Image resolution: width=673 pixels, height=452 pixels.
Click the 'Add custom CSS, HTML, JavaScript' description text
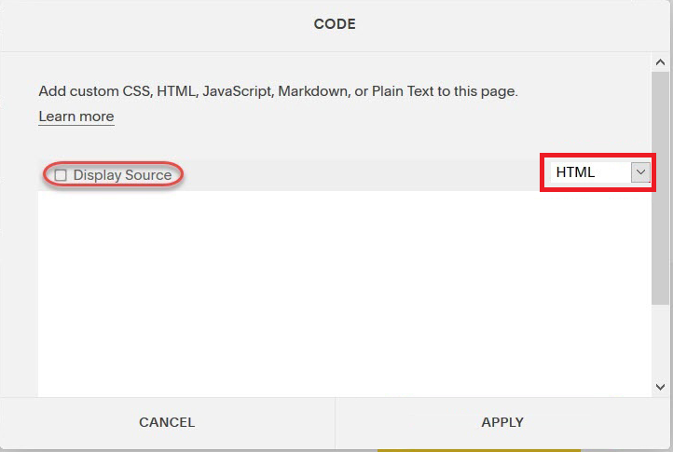point(278,91)
